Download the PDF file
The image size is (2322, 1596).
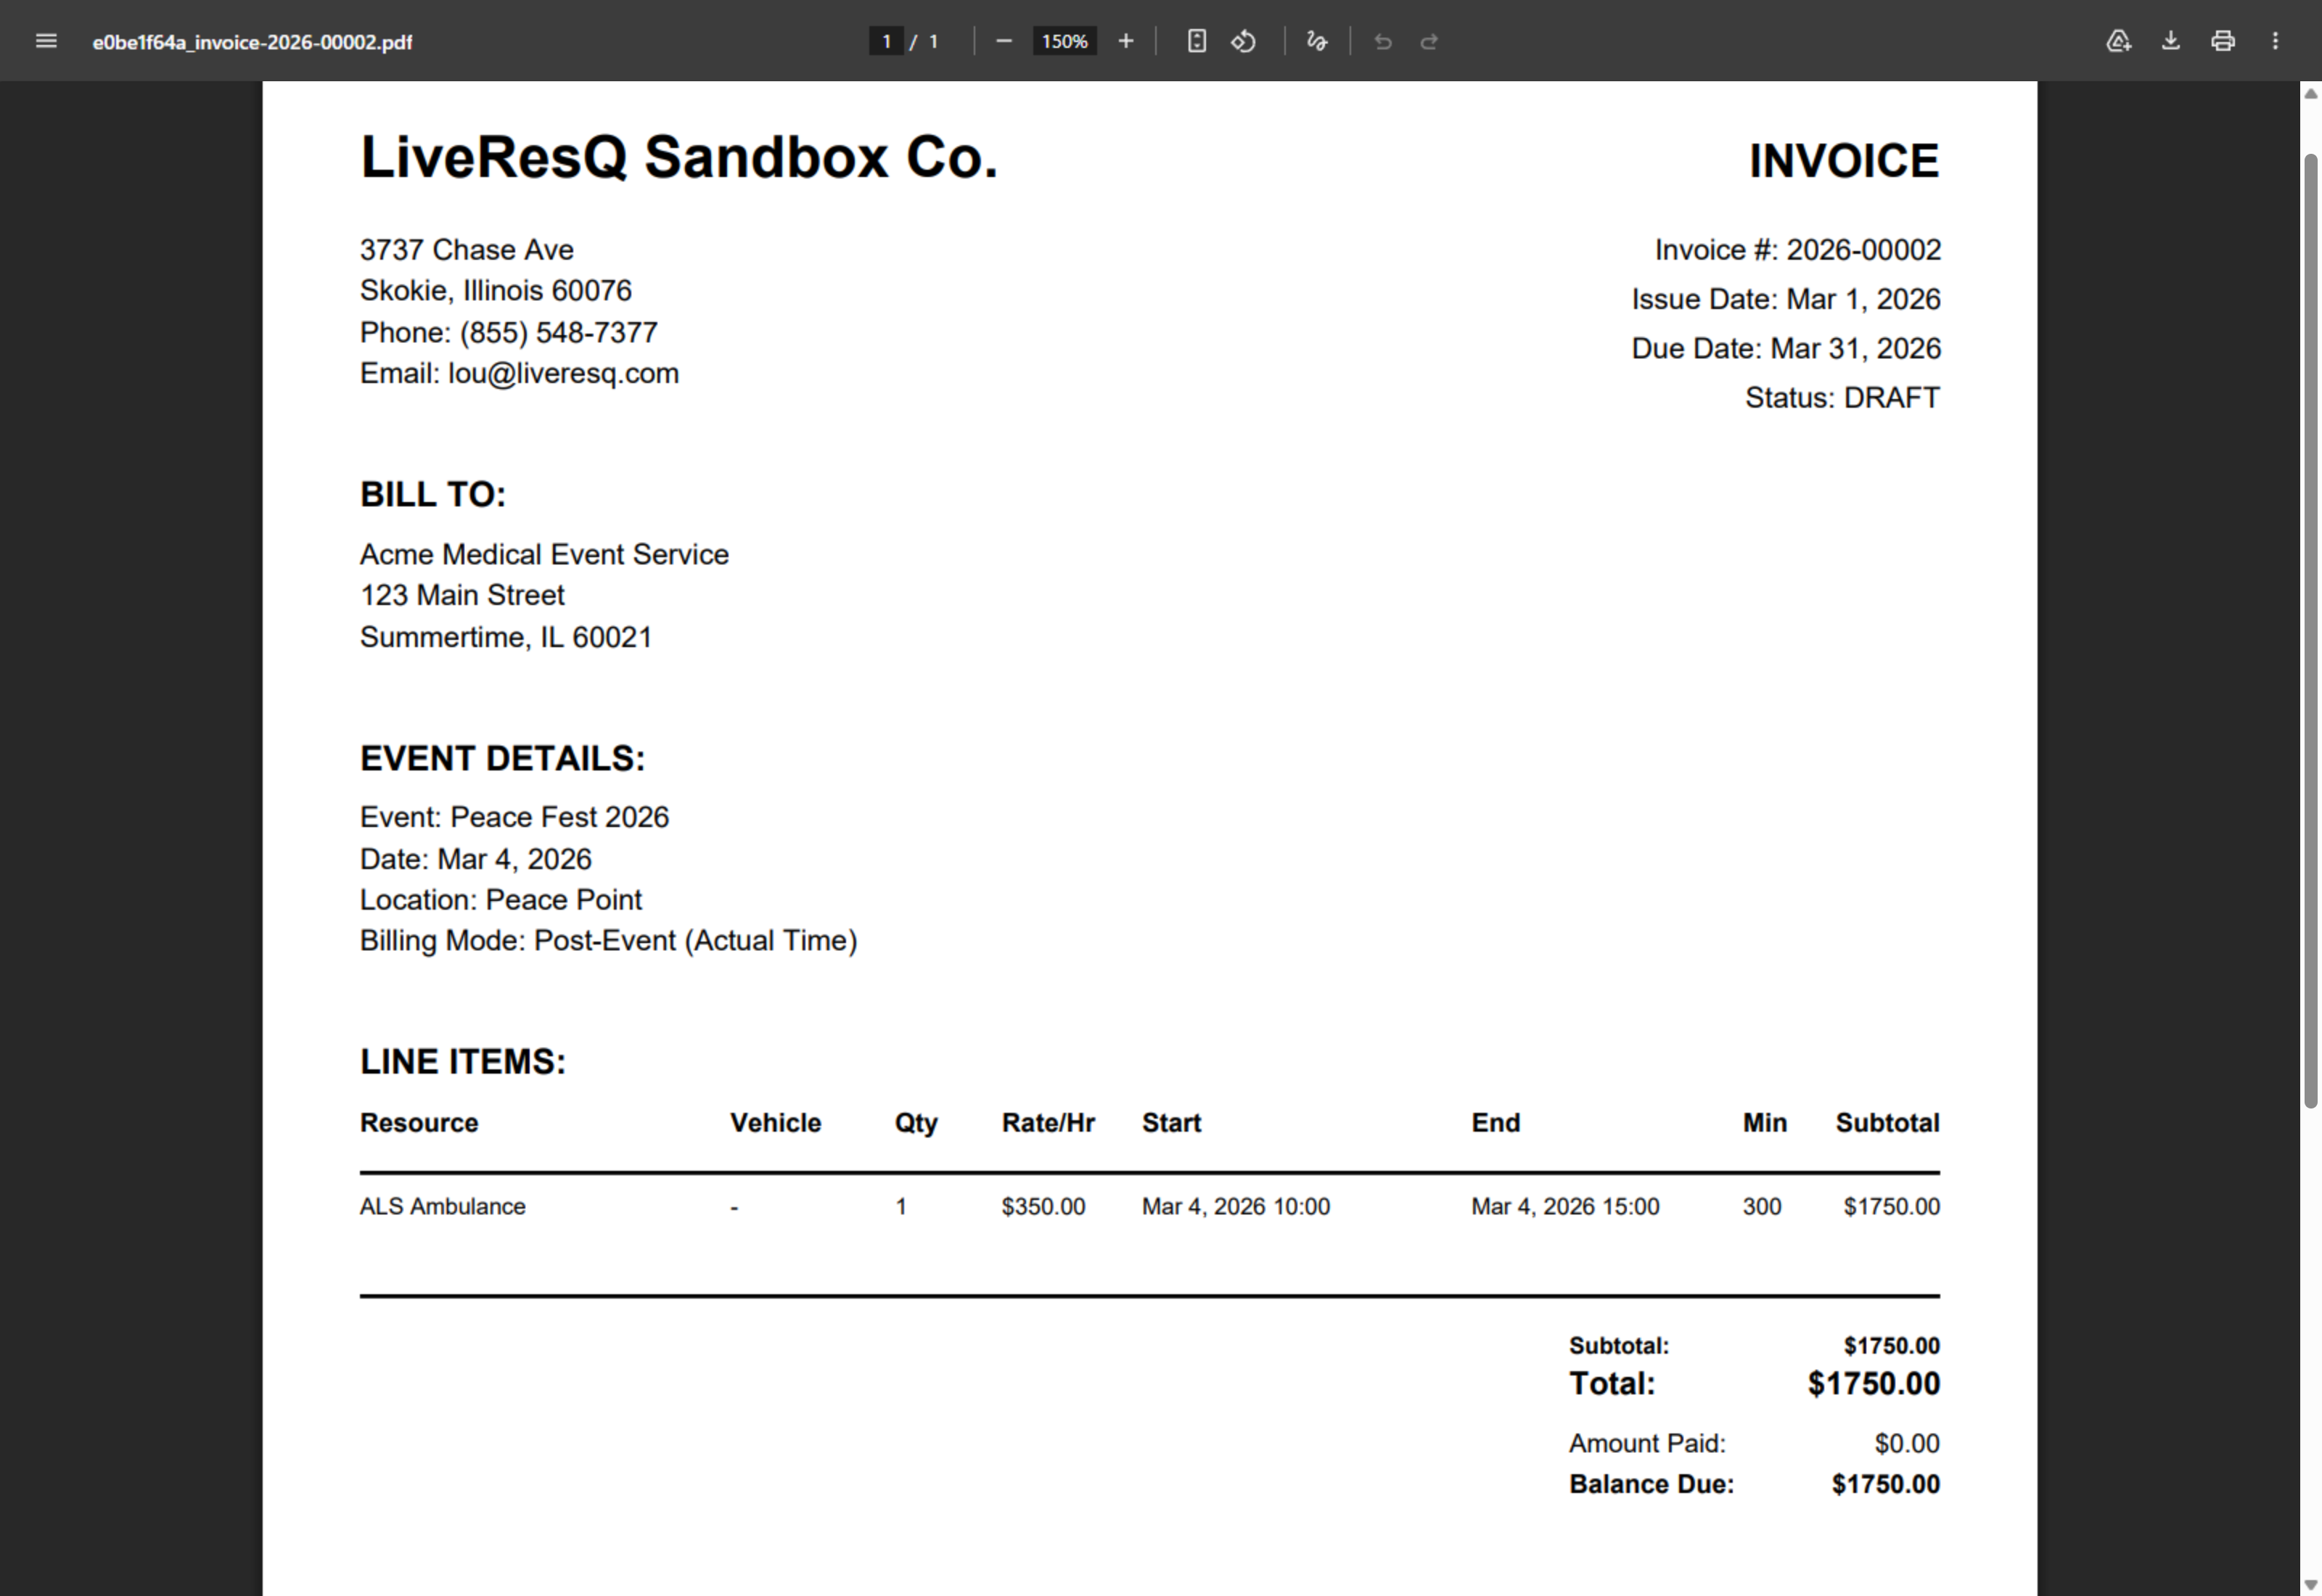pyautogui.click(x=2170, y=41)
